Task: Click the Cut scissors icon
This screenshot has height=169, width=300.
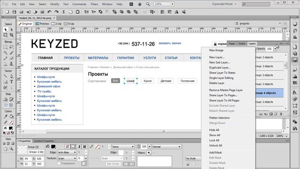Action: coord(64,12)
